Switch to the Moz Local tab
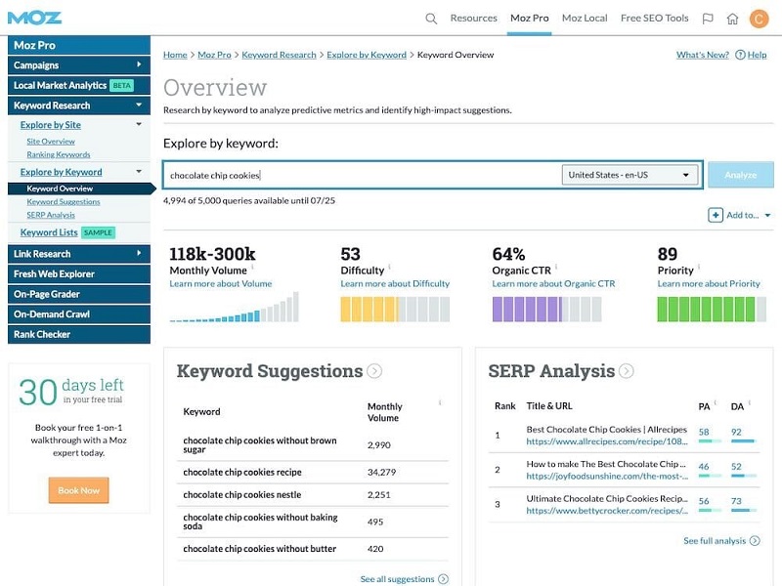The width and height of the screenshot is (782, 586). click(585, 19)
